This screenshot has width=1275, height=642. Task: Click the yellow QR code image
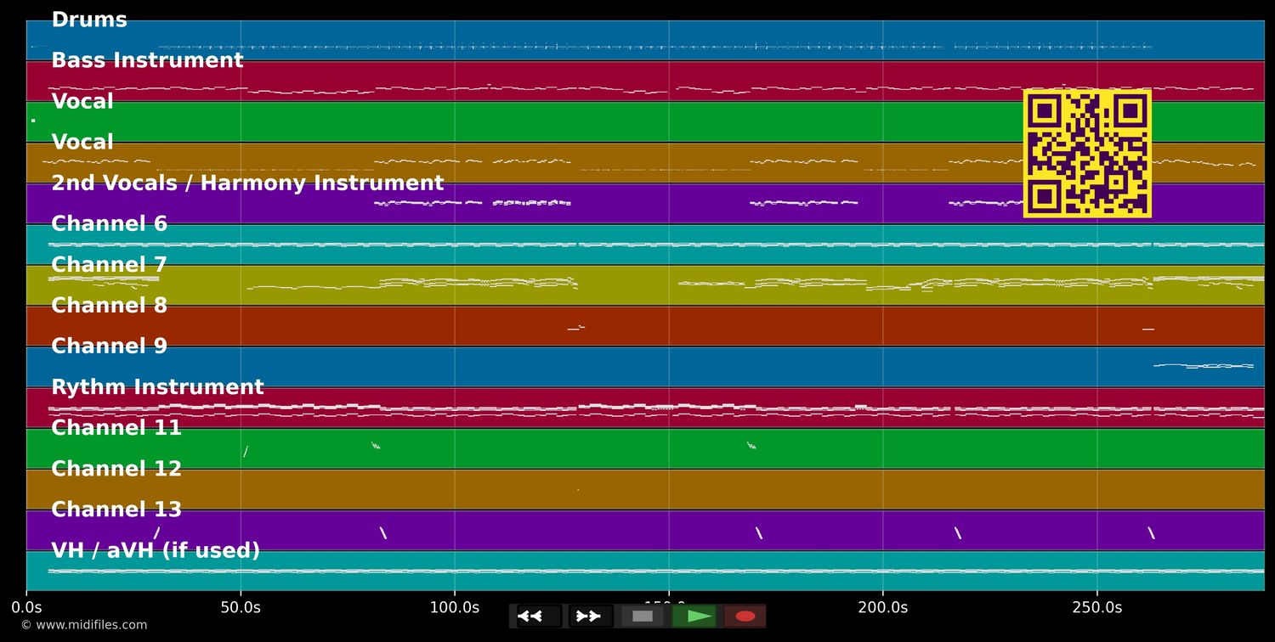1087,154
